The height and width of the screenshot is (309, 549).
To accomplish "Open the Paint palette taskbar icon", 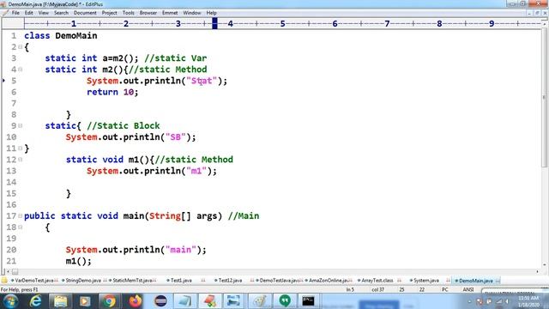I will pos(260,301).
